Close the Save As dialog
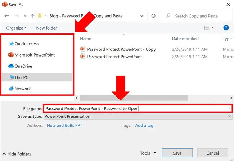 pyautogui.click(x=228, y=4)
